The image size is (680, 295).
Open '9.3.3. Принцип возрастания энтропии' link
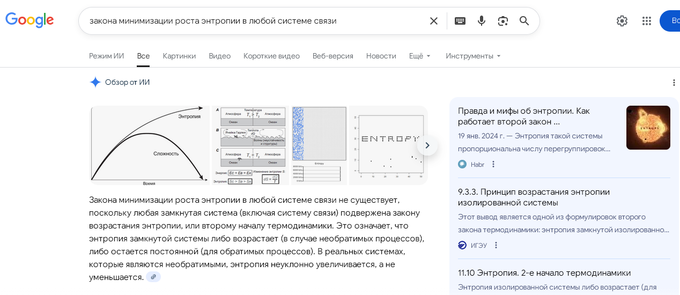[x=534, y=197]
